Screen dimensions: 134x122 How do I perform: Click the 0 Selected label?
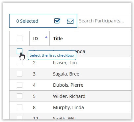pyautogui.click(x=27, y=21)
